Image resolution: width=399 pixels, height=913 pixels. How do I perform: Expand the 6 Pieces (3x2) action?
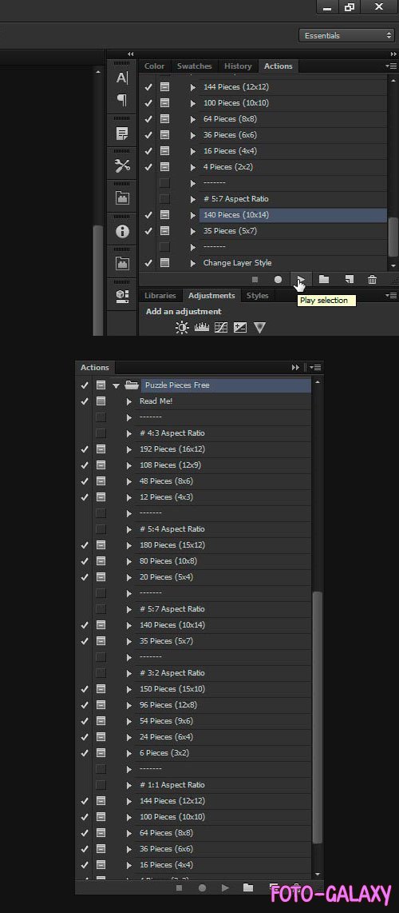coord(129,753)
